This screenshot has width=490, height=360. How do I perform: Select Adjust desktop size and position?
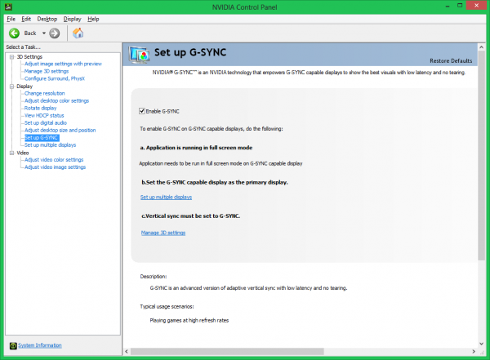(x=60, y=130)
